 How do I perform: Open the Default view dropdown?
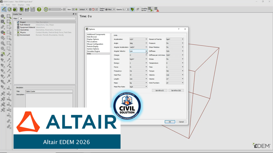[83, 9]
